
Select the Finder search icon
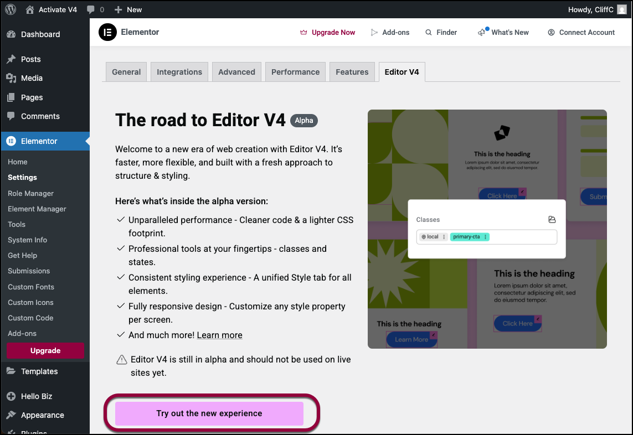click(x=428, y=32)
